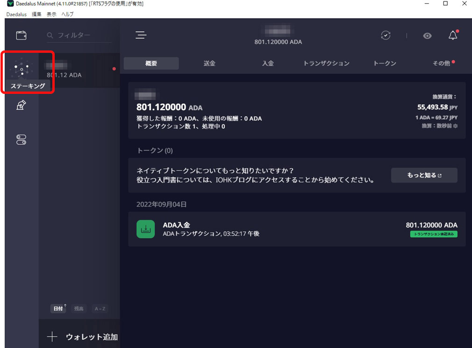The image size is (472, 348).
Task: Open the voting registration sidebar icon
Action: [21, 106]
